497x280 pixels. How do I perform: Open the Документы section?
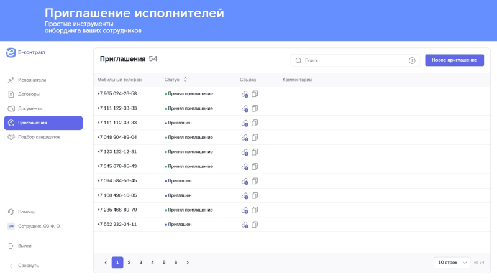pos(43,108)
